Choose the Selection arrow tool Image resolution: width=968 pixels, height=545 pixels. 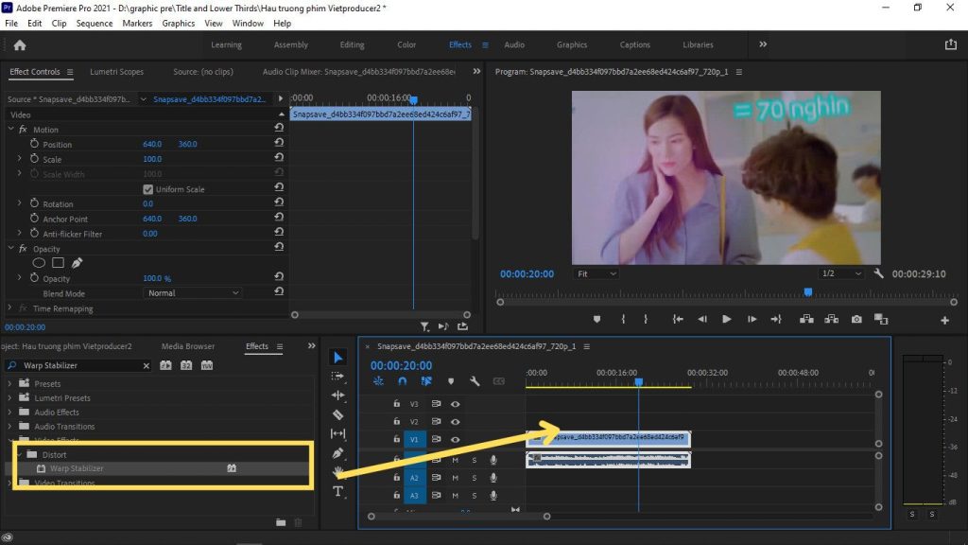click(x=338, y=358)
